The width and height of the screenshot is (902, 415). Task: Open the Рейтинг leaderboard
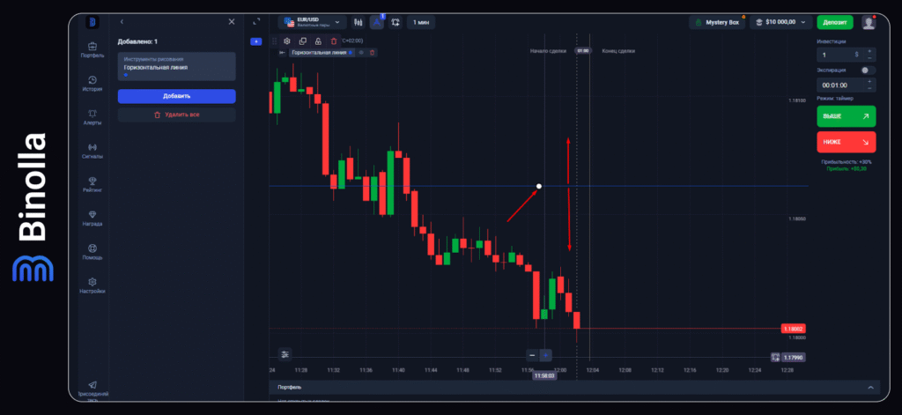click(x=92, y=183)
